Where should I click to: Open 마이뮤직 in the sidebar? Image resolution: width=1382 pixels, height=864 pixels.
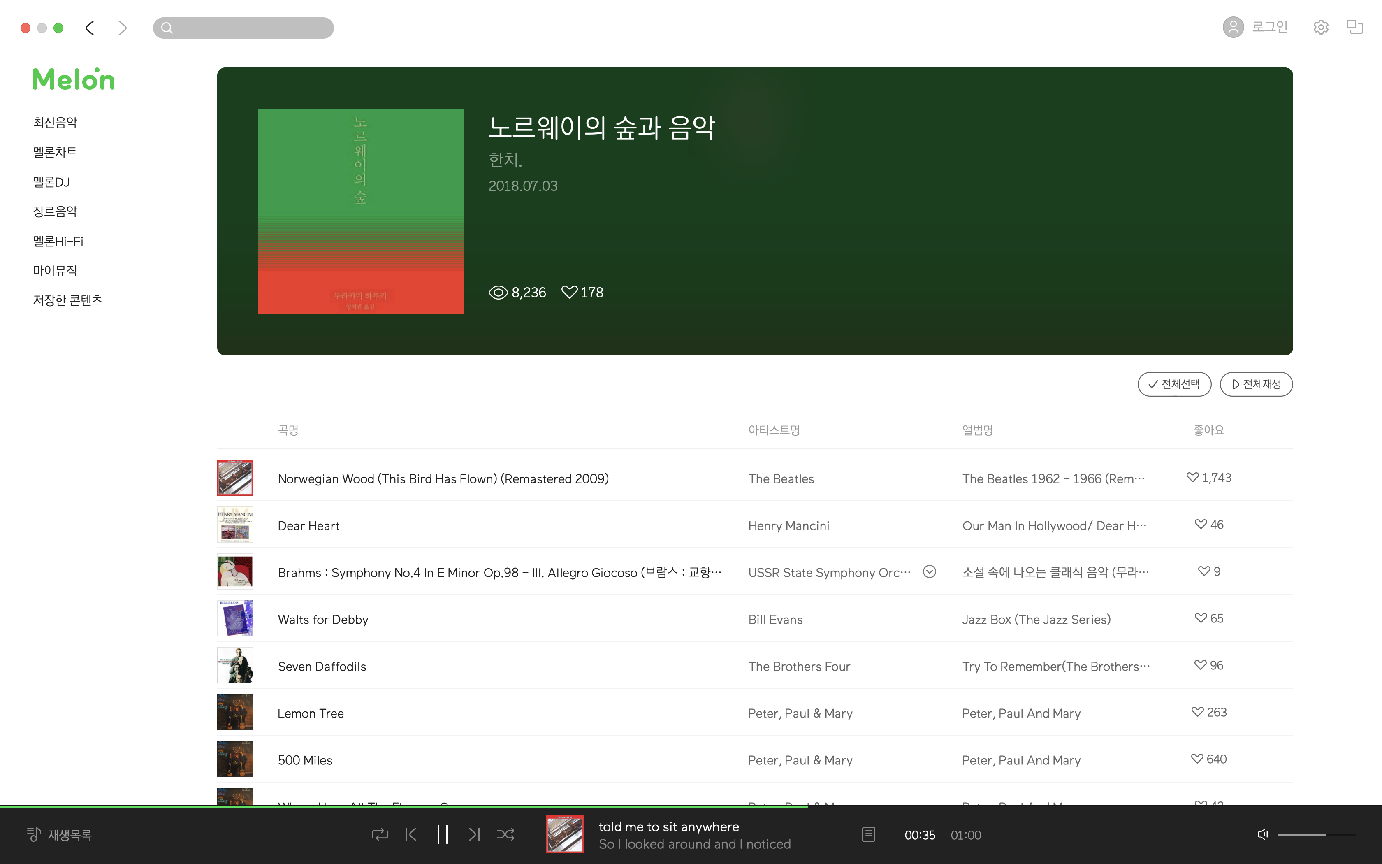point(55,270)
